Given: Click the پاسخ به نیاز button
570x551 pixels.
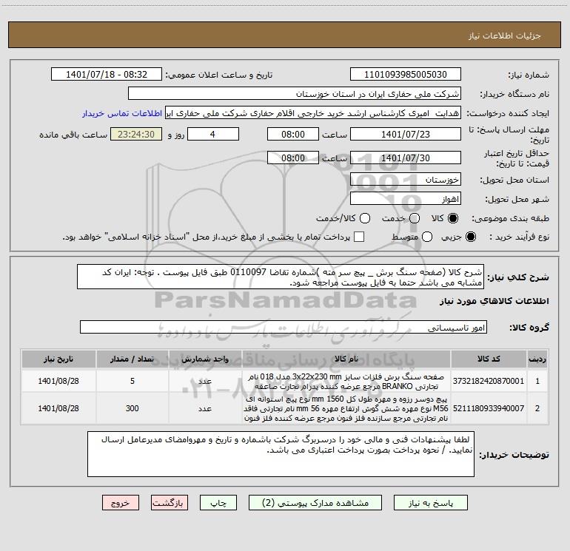Looking at the screenshot, I should point(430,503).
